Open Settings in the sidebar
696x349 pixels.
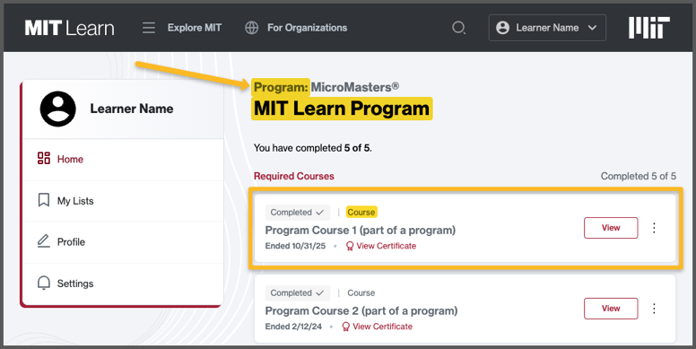[123, 284]
